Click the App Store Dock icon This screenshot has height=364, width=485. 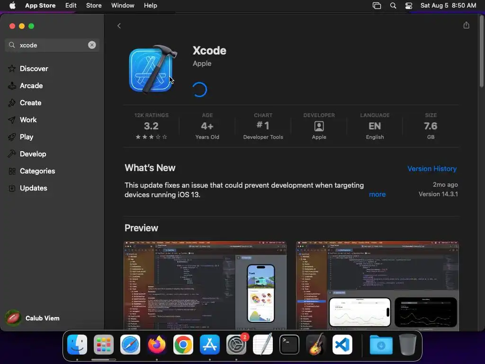click(210, 345)
